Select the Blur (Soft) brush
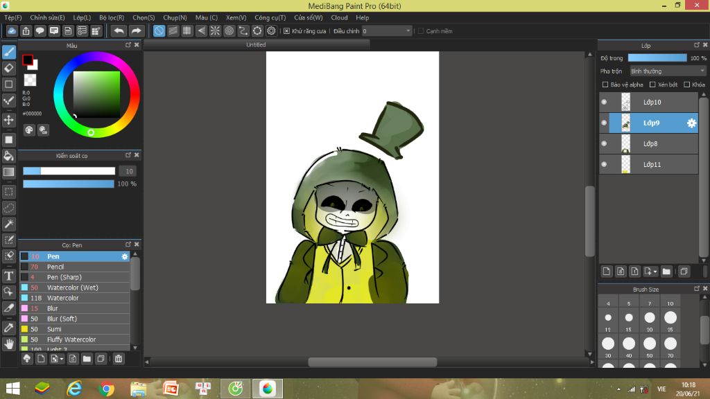 coord(75,319)
